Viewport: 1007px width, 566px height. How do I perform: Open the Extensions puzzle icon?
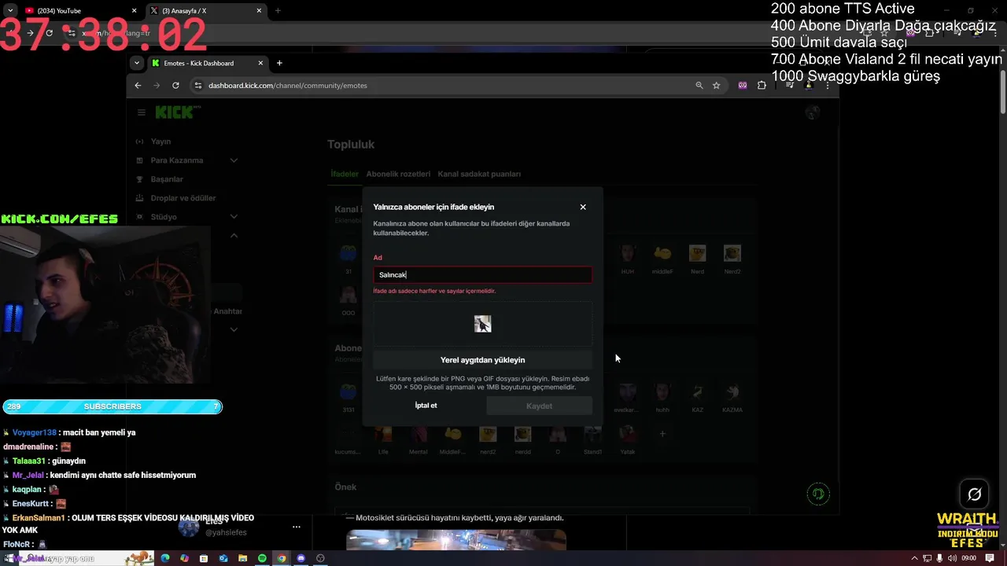762,85
